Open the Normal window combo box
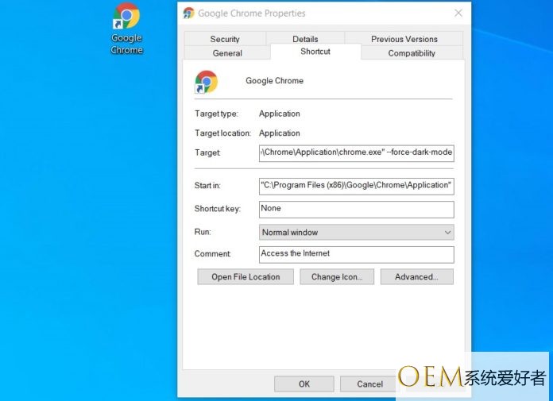The height and width of the screenshot is (401, 553). [356, 232]
